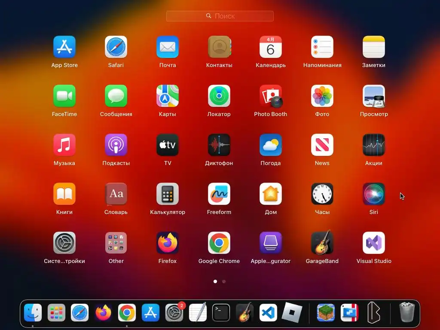The width and height of the screenshot is (440, 330).
Task: Open Погода weather app
Action: pyautogui.click(x=271, y=145)
